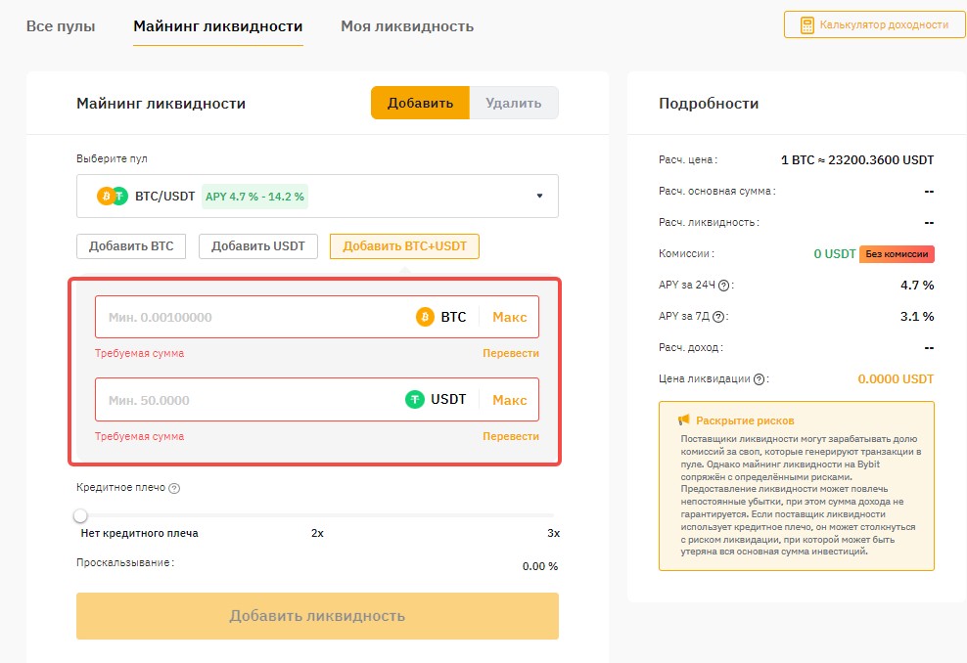The height and width of the screenshot is (663, 967).
Task: Select Добавить BTC+USDT option
Action: coord(404,246)
